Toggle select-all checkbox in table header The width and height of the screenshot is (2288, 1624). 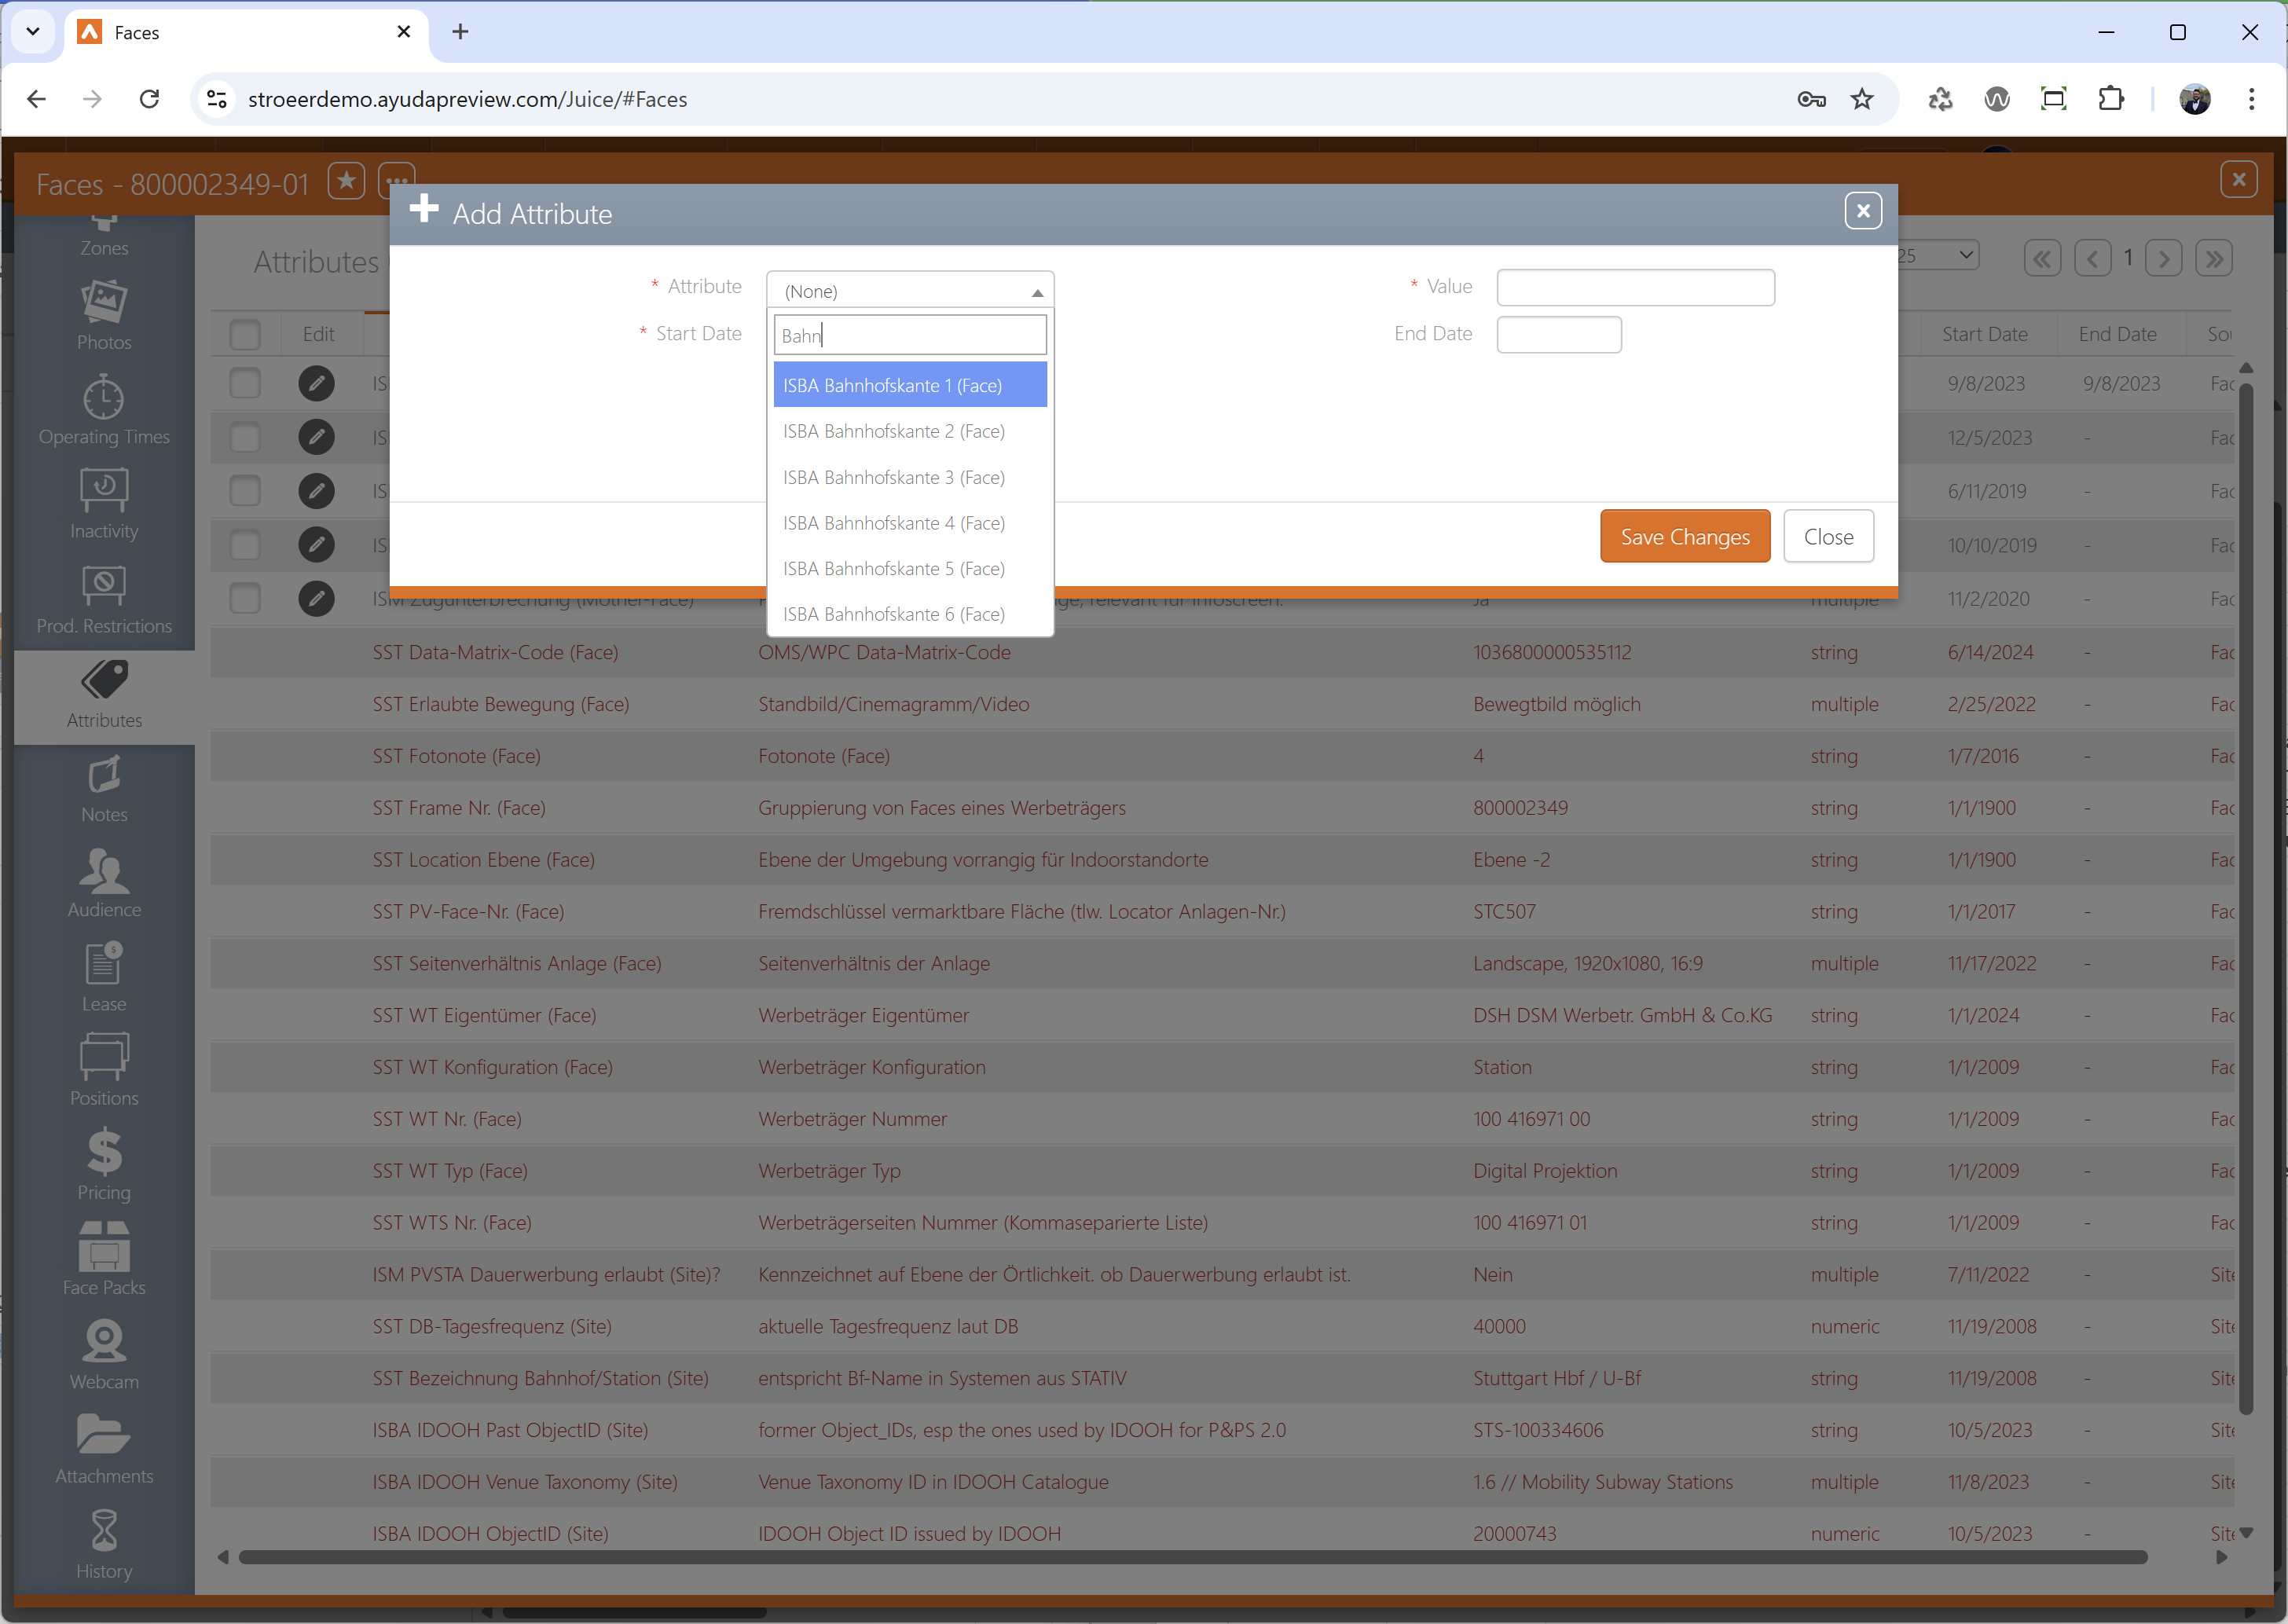tap(245, 334)
